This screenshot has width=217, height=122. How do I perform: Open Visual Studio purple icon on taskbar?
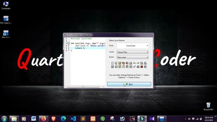point(152,119)
